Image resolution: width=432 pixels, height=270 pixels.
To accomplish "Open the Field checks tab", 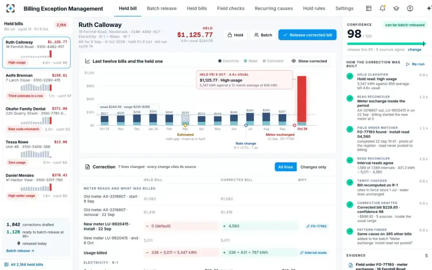I will (x=231, y=8).
